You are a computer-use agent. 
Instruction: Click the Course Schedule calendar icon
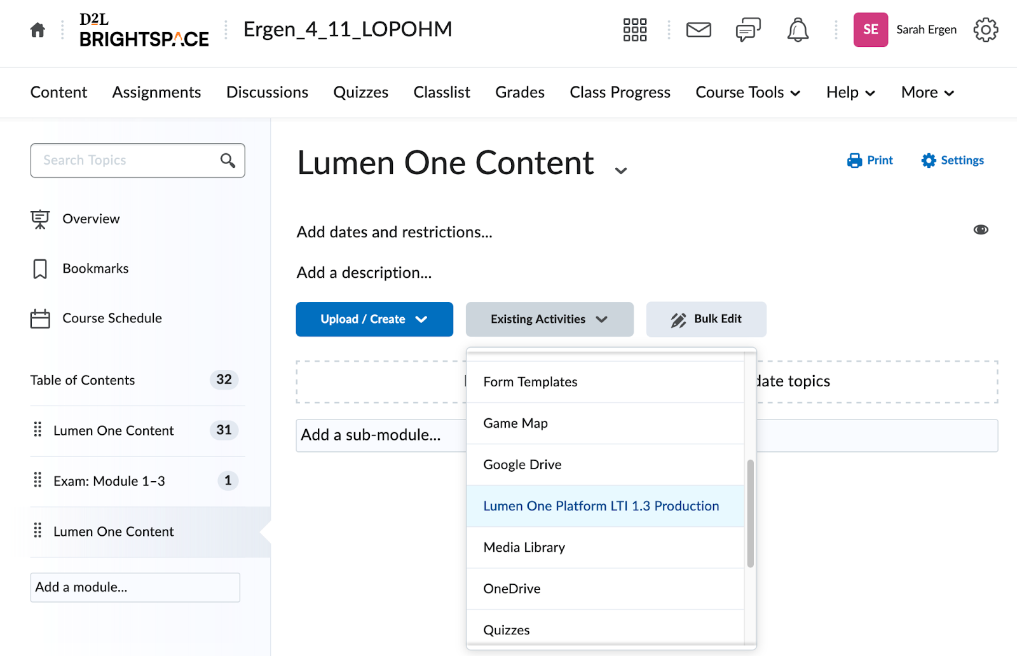(41, 318)
